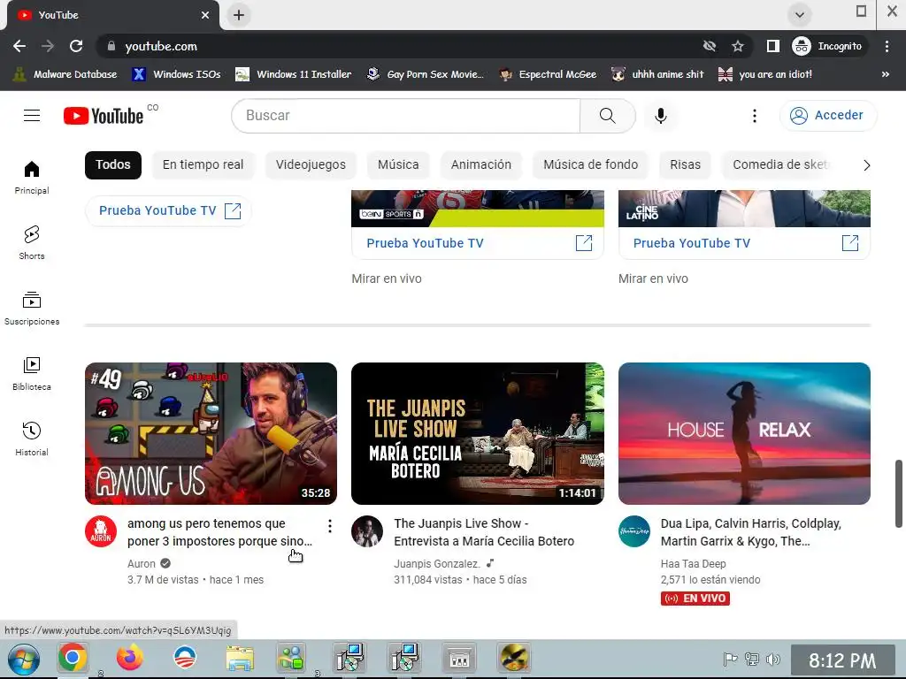Click the Buscar search field
Image resolution: width=906 pixels, height=679 pixels.
pyautogui.click(x=405, y=116)
